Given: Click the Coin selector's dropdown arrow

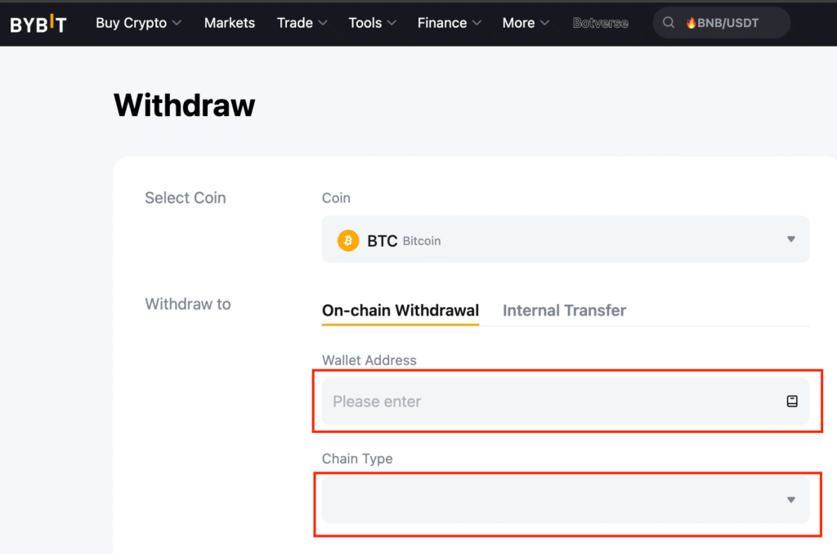Looking at the screenshot, I should pos(790,239).
